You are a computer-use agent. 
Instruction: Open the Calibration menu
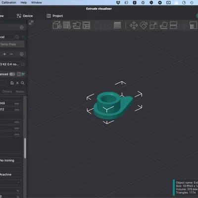point(9,2)
